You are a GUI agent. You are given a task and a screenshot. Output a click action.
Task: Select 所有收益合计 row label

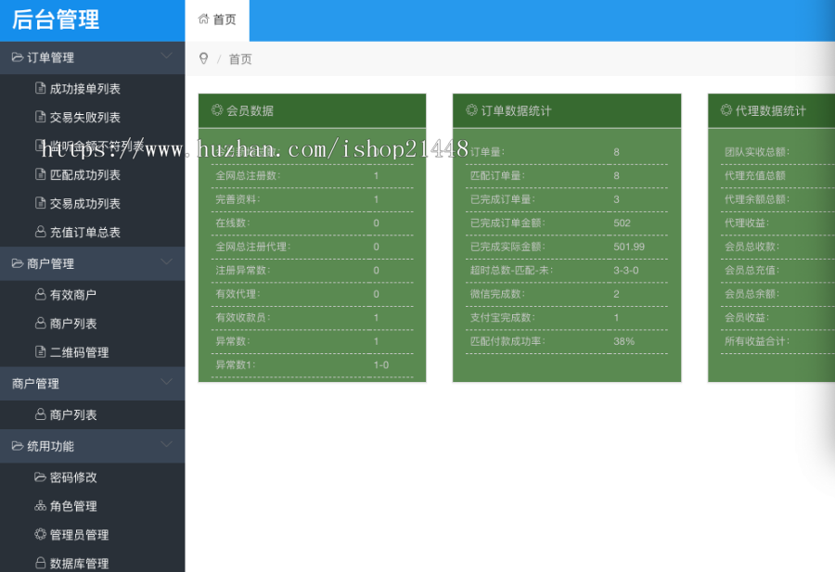[757, 341]
